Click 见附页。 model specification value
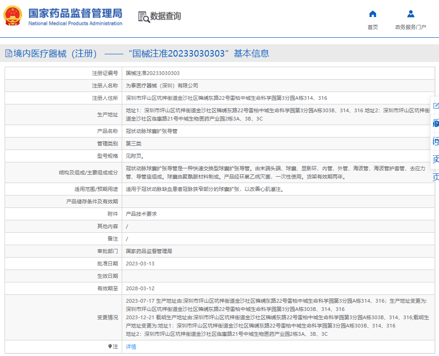The height and width of the screenshot is (356, 439). click(135, 156)
